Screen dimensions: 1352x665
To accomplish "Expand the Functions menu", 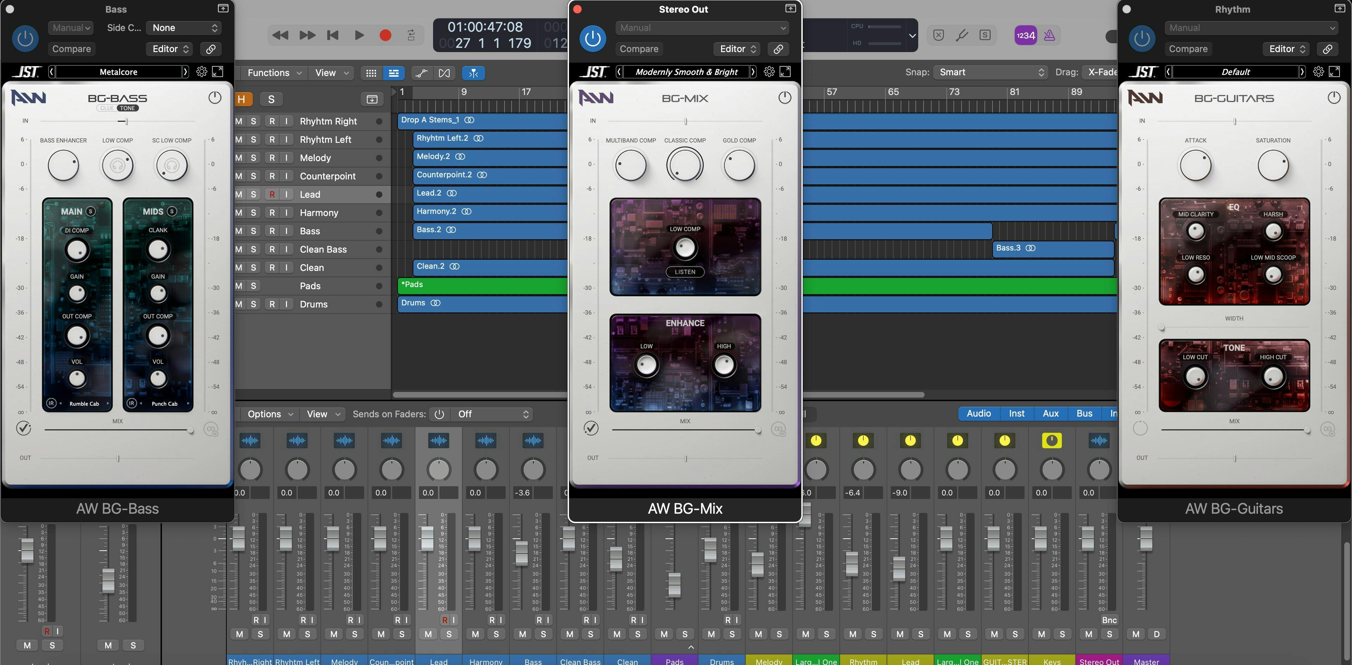I will click(x=274, y=73).
